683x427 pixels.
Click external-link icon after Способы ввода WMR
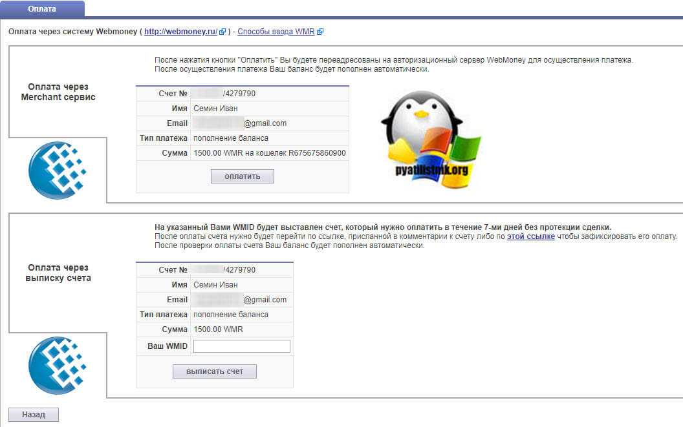coord(320,32)
